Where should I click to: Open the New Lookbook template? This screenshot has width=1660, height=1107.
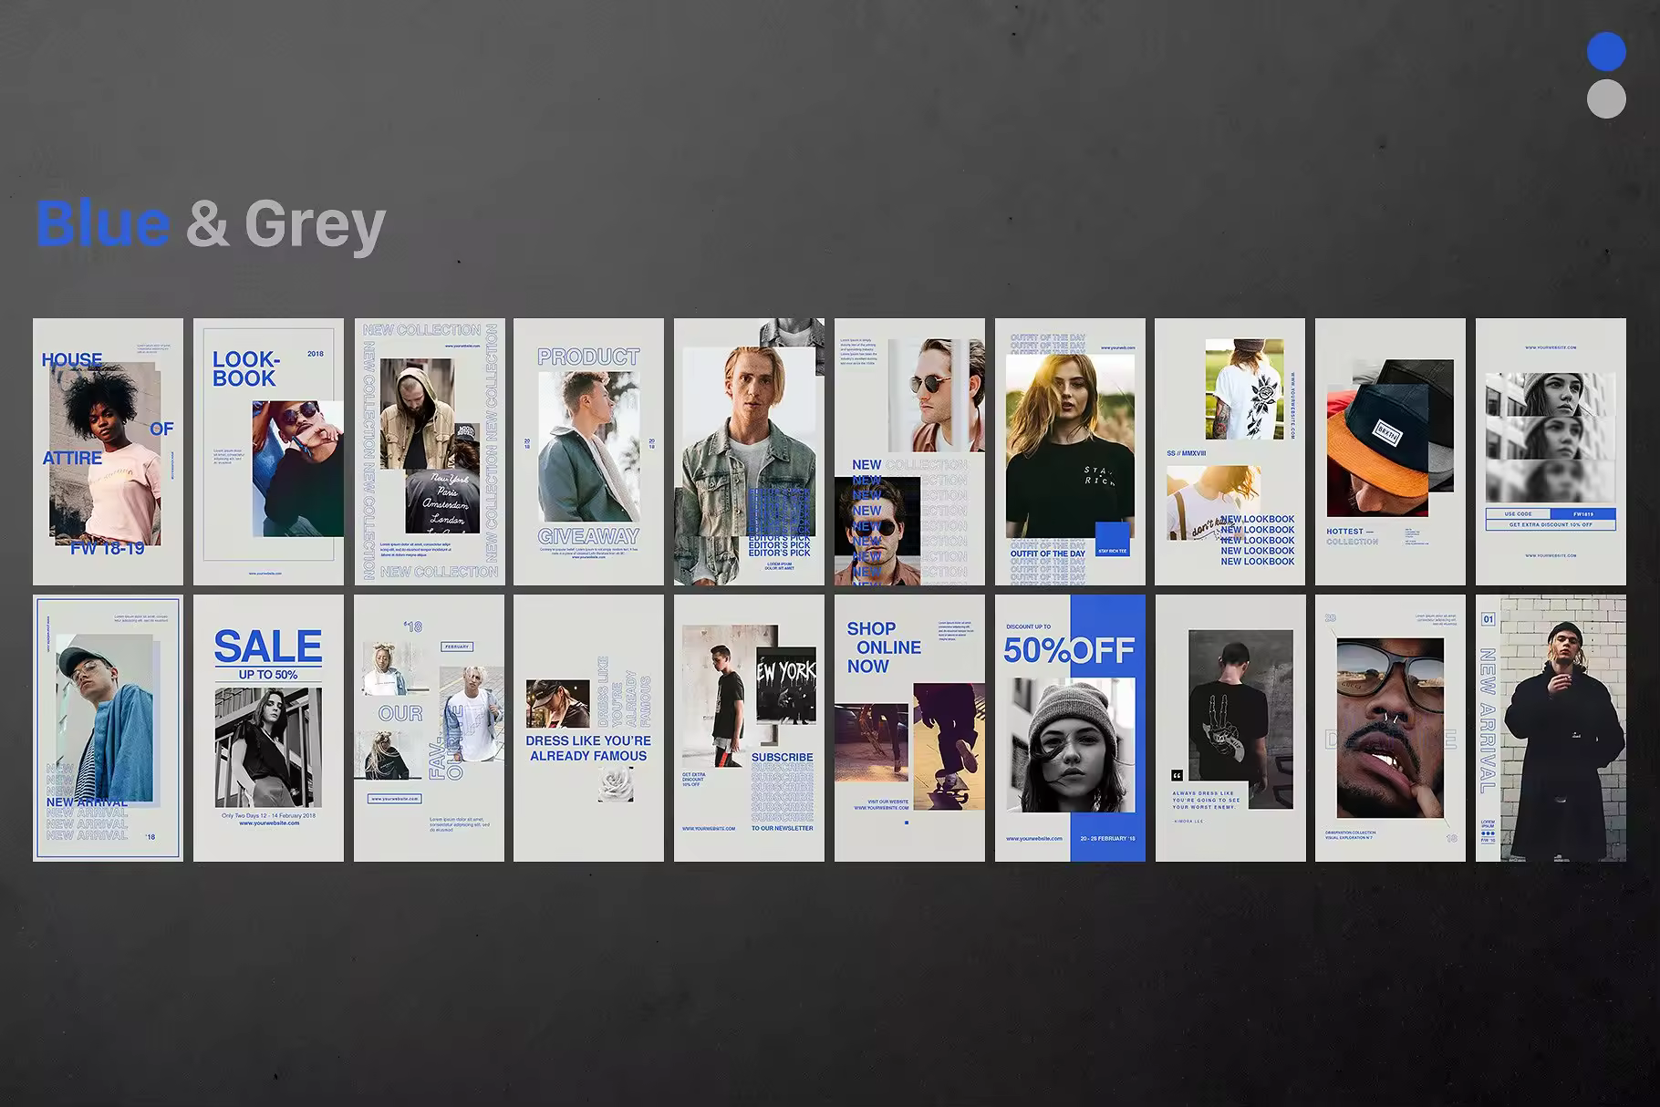[x=1229, y=451]
